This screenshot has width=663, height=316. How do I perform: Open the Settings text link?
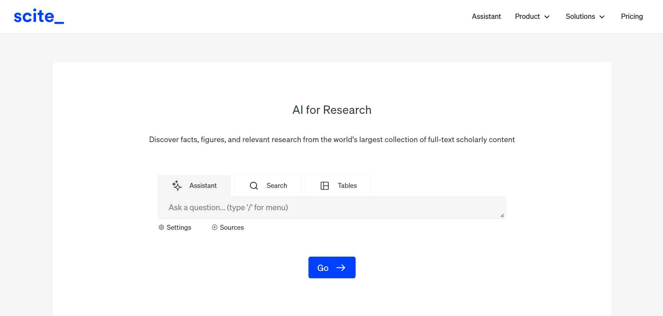179,227
